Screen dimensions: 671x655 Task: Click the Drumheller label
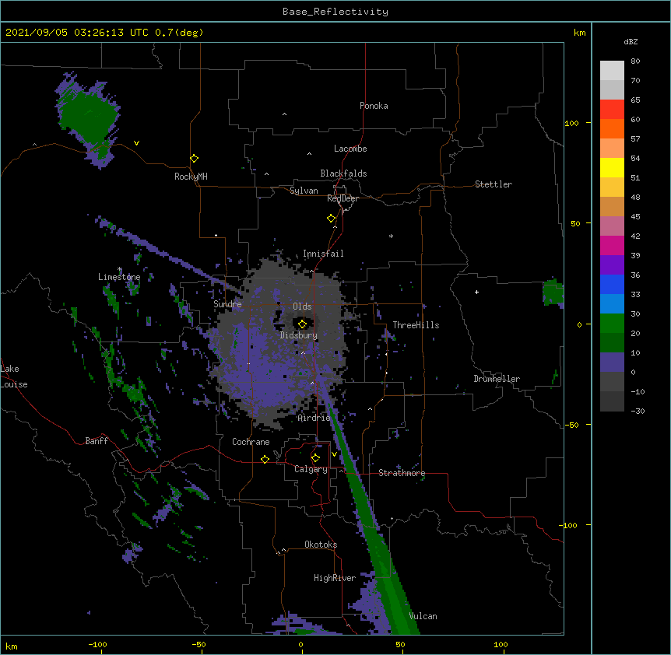tap(497, 379)
